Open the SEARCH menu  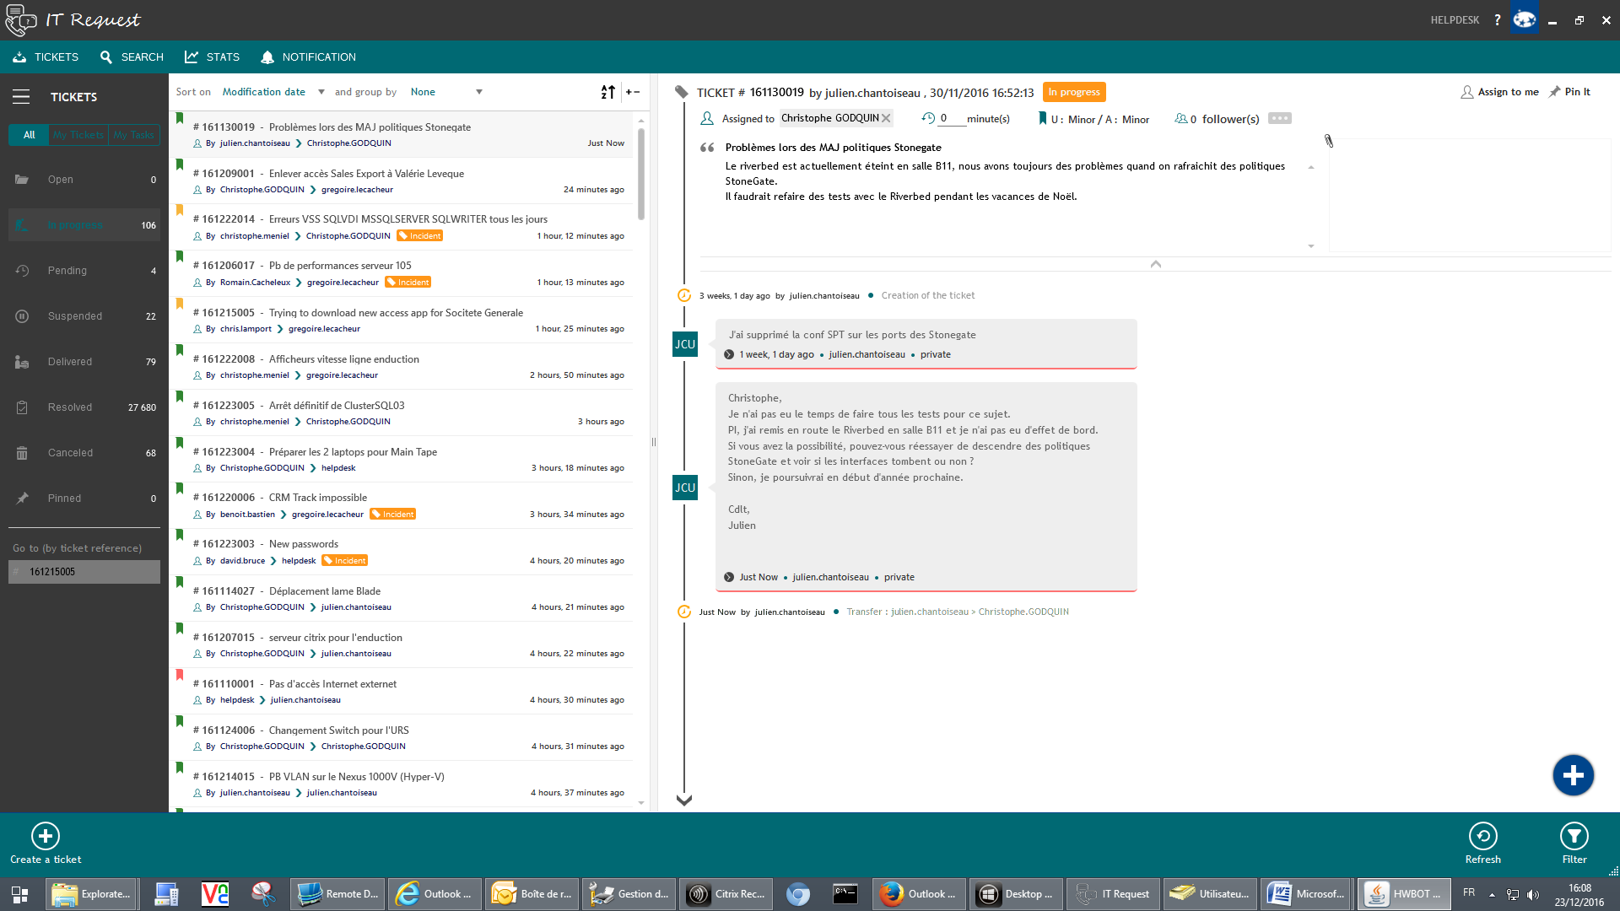pyautogui.click(x=132, y=57)
